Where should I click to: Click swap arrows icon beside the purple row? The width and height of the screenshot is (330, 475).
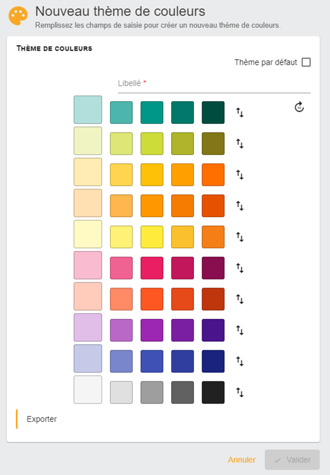click(x=240, y=330)
